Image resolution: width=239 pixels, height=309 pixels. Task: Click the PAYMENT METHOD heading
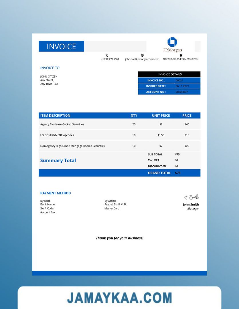(x=56, y=193)
